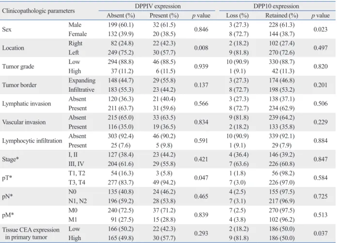
Task: Select the 'M0' label
Action: coord(73,210)
